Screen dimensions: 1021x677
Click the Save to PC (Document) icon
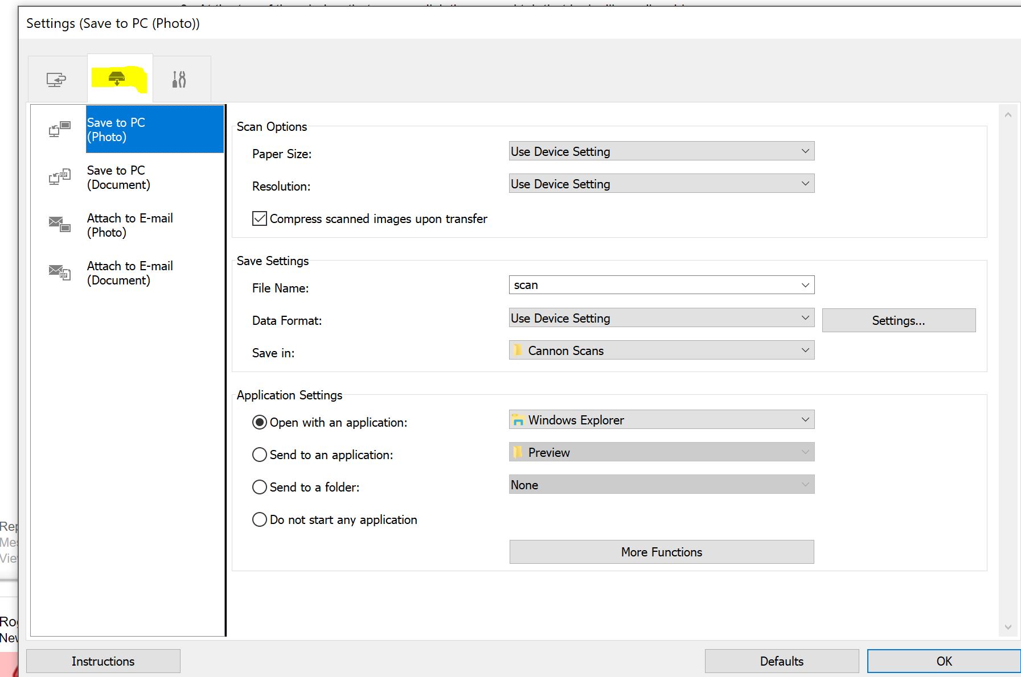click(59, 177)
